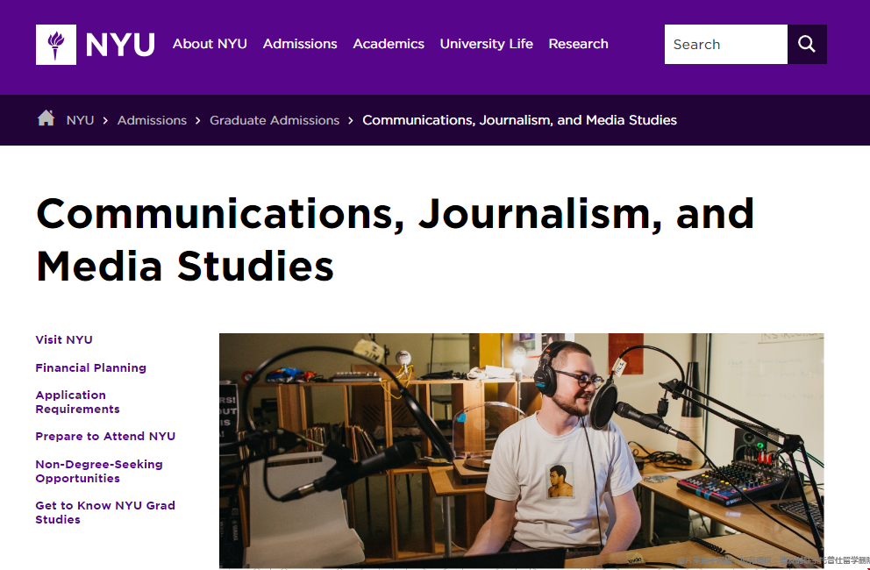Image resolution: width=870 pixels, height=570 pixels.
Task: Click the NYU wordmark text in header
Action: click(120, 45)
